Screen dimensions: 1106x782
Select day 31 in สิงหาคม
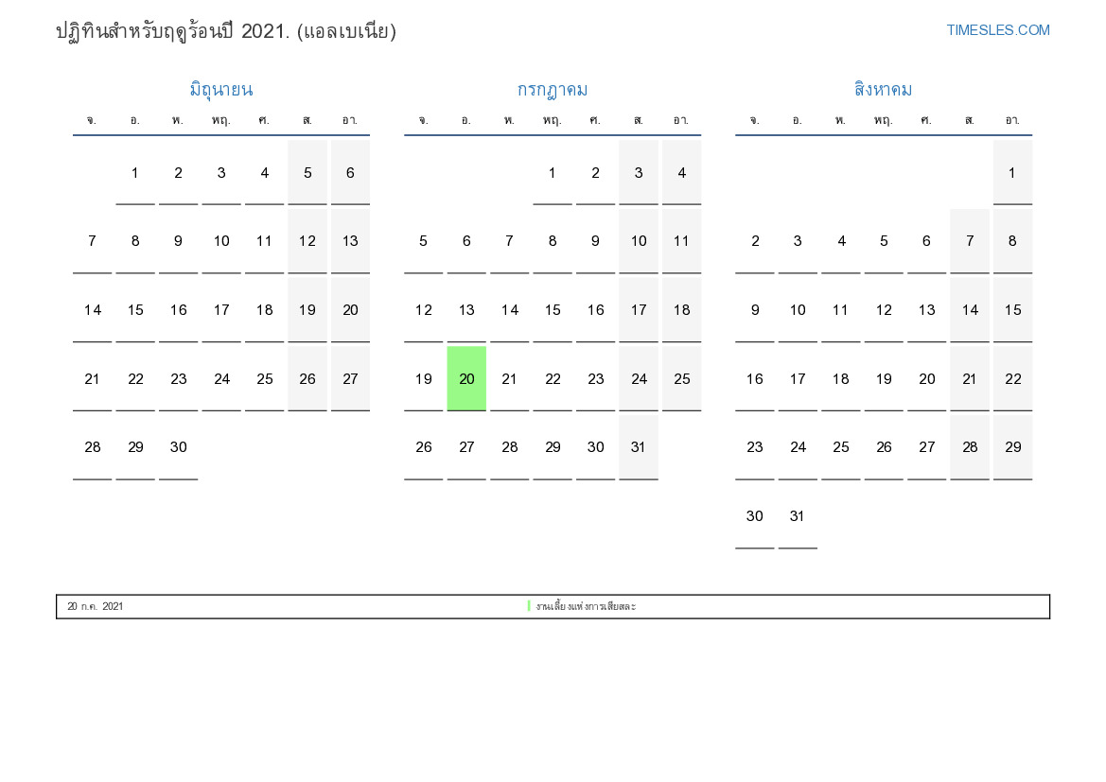798,516
